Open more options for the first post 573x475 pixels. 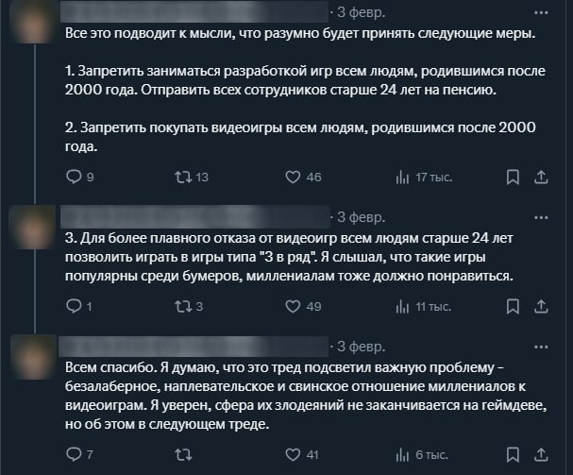pos(541,13)
